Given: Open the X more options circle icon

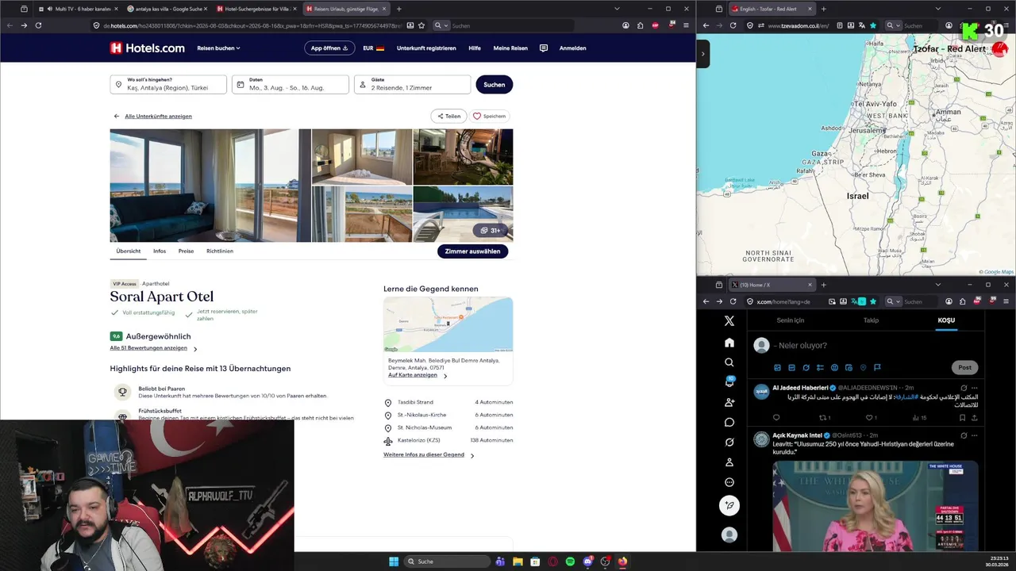Looking at the screenshot, I should pyautogui.click(x=729, y=482).
